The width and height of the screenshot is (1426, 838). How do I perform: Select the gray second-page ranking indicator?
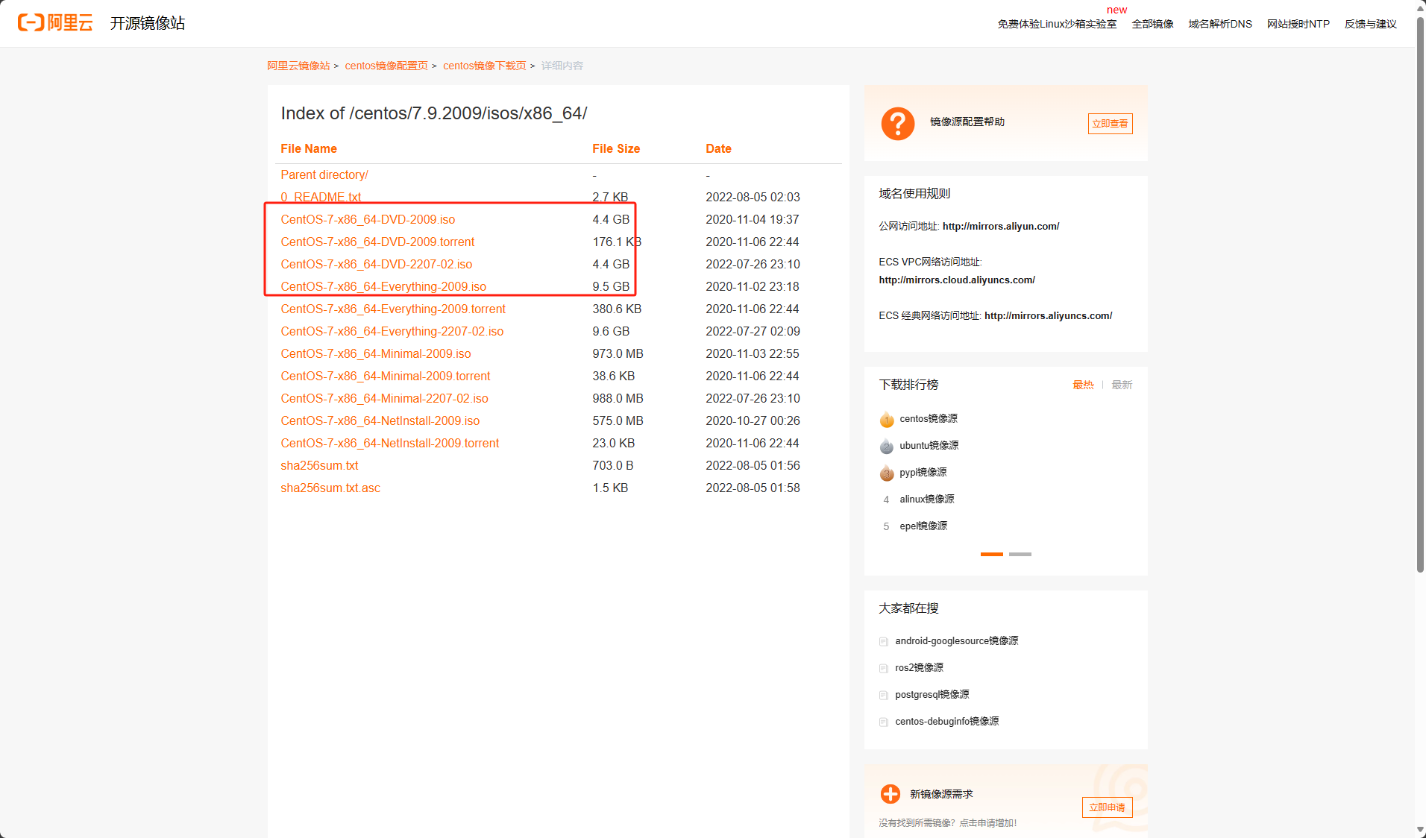point(1020,554)
